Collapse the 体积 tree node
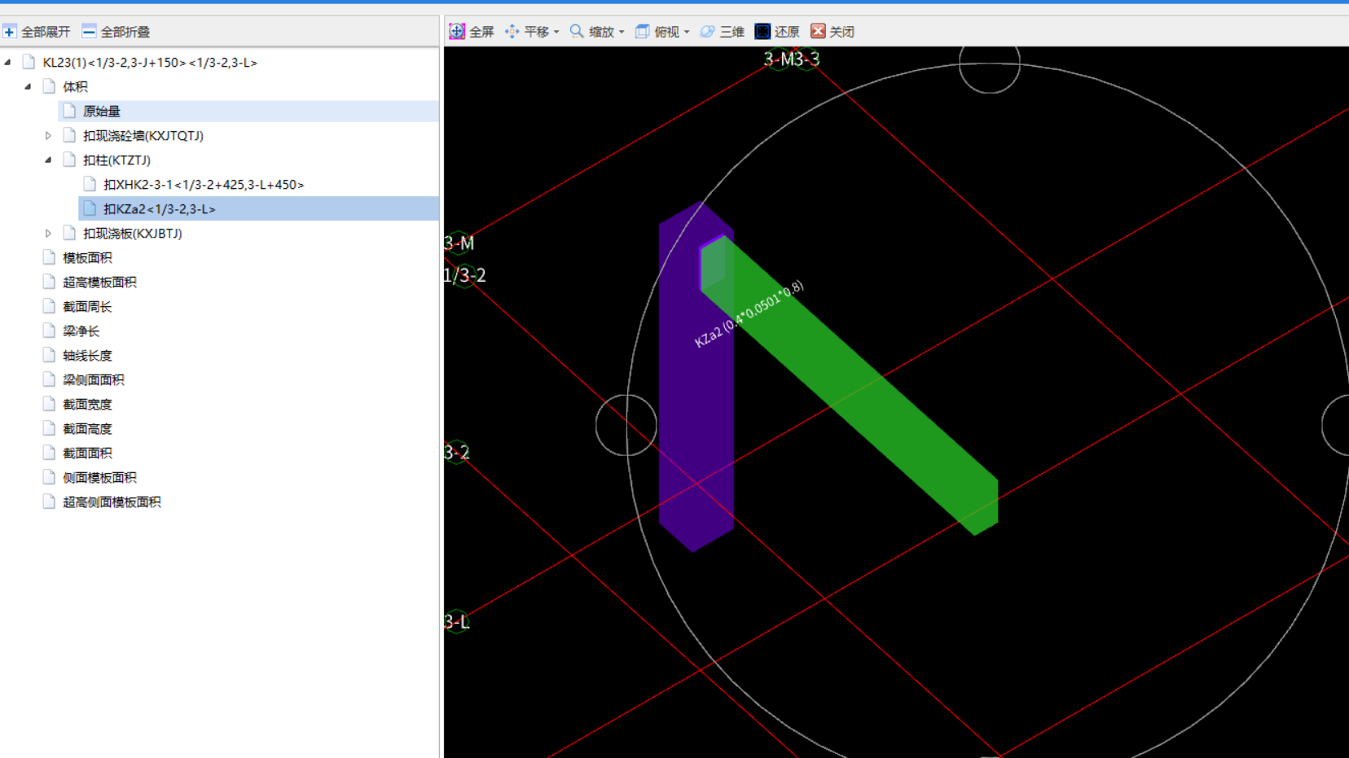The height and width of the screenshot is (758, 1349). 28,86
